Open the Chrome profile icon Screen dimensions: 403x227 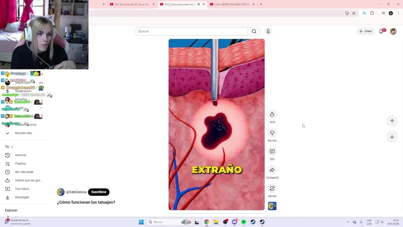coord(391,13)
